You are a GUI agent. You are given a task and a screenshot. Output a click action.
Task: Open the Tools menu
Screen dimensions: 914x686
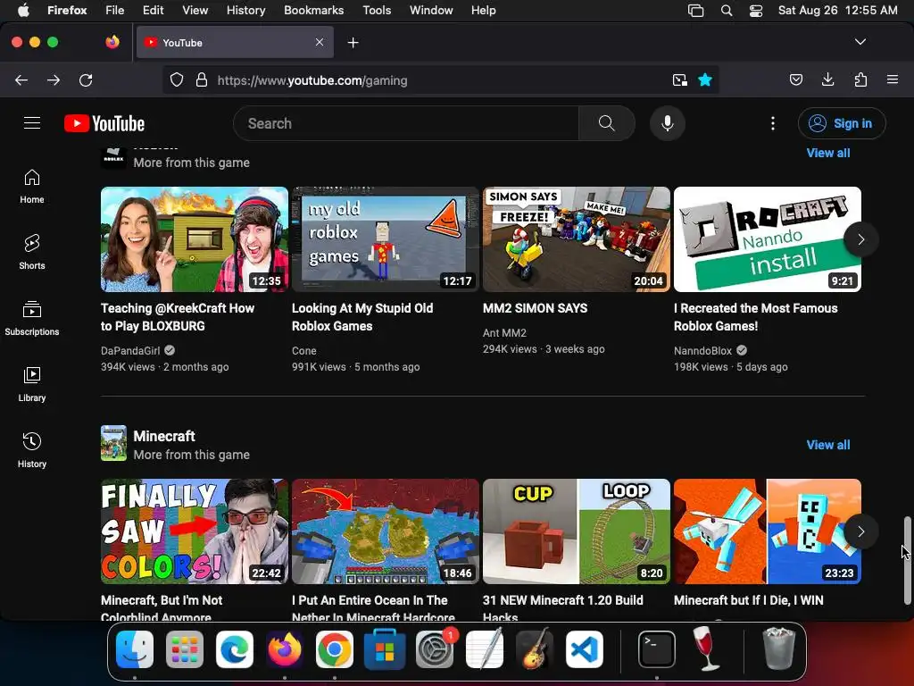[x=377, y=10]
